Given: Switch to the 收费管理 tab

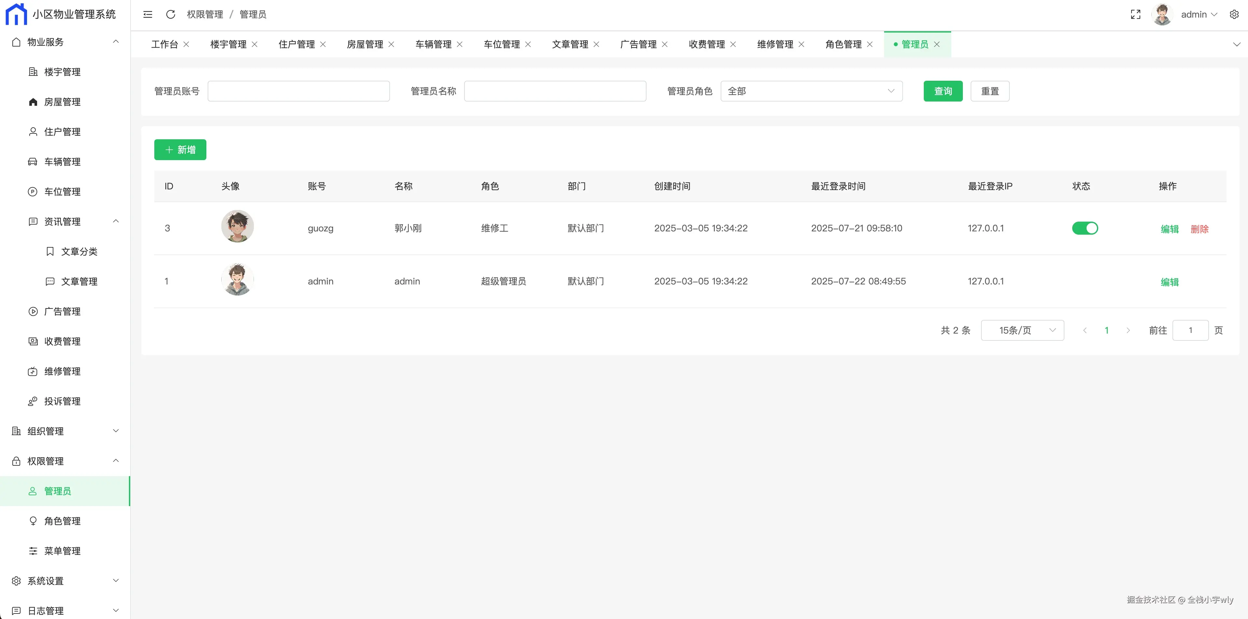Looking at the screenshot, I should click(706, 45).
